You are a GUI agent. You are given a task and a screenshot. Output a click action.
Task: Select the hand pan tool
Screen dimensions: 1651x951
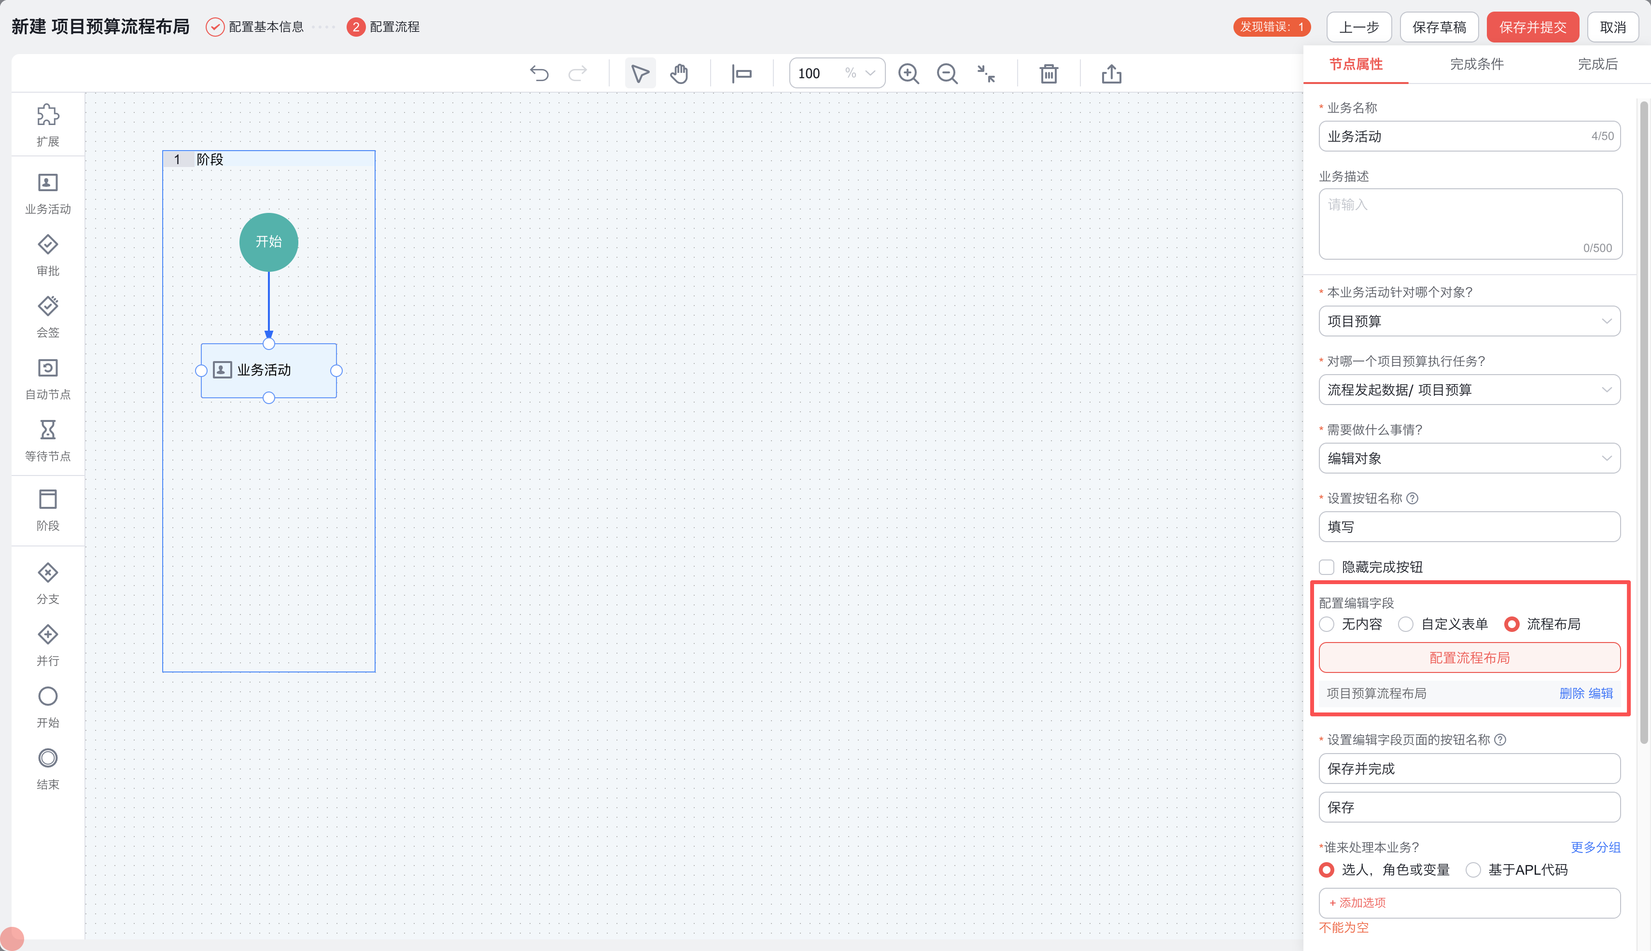click(x=679, y=73)
